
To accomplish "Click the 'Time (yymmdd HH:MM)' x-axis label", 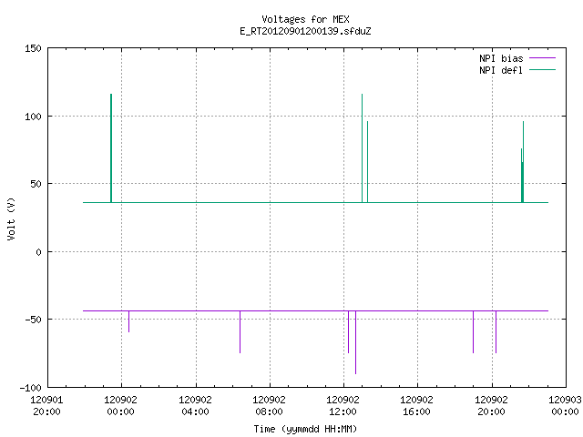I will tap(305, 429).
